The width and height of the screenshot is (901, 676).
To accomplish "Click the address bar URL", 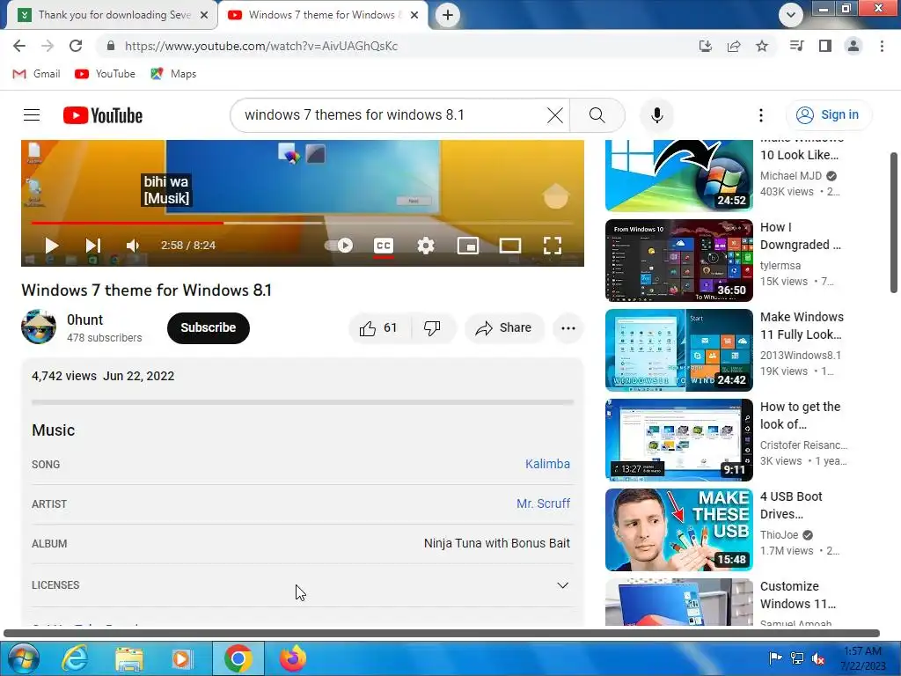I will pos(260,46).
